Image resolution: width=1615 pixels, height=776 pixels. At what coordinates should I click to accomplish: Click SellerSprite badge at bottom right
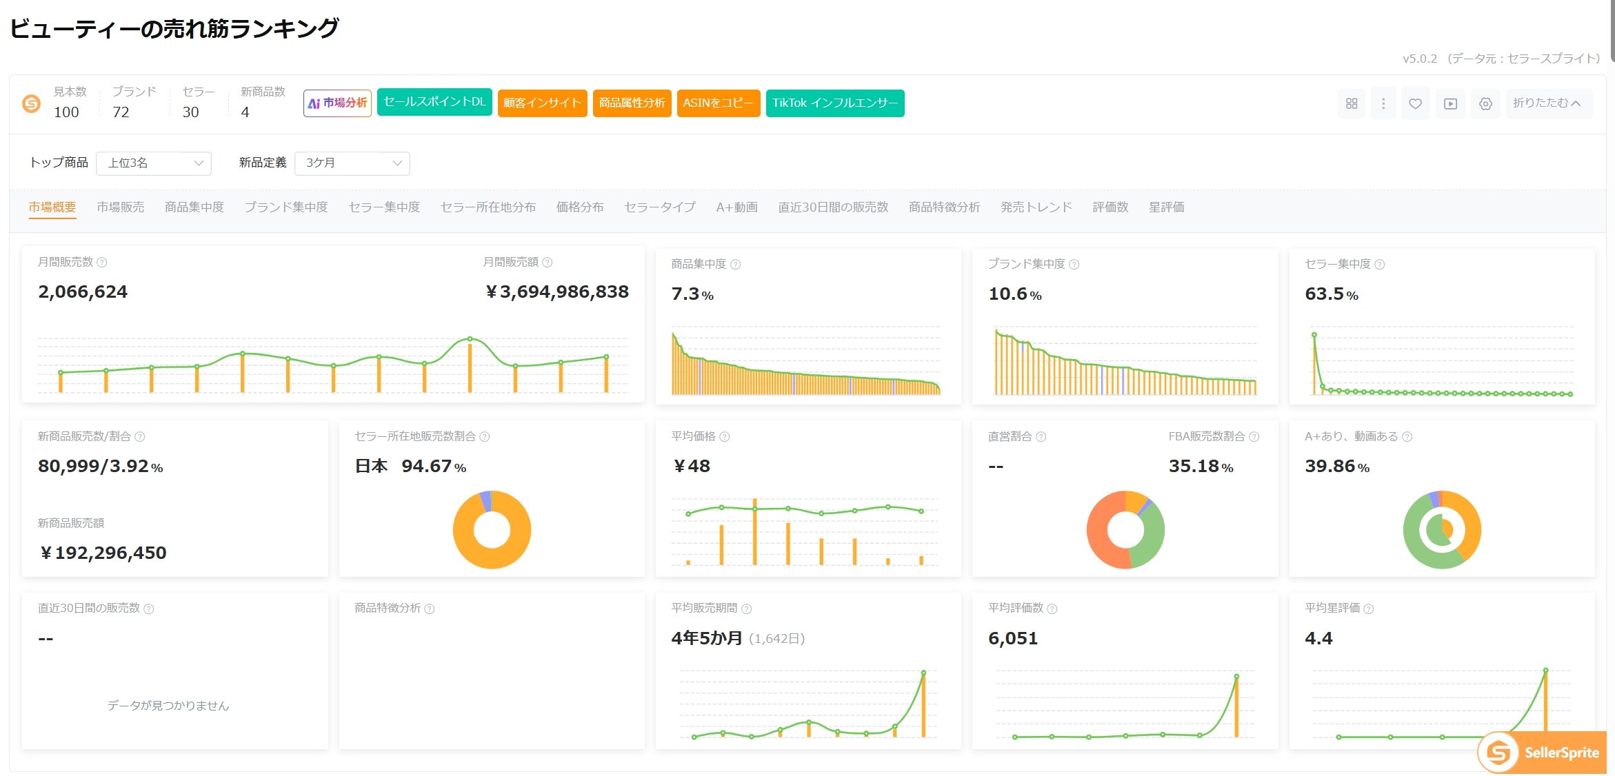[1543, 753]
